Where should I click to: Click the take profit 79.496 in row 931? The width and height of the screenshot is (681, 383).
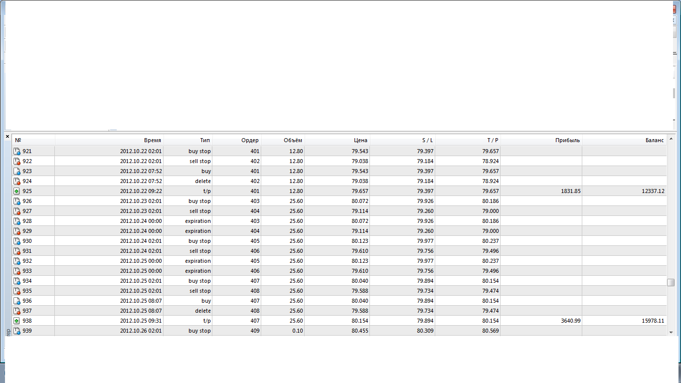tap(490, 251)
